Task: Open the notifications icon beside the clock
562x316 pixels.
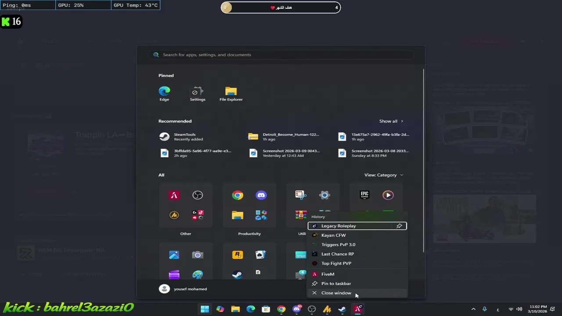Action: 553,309
